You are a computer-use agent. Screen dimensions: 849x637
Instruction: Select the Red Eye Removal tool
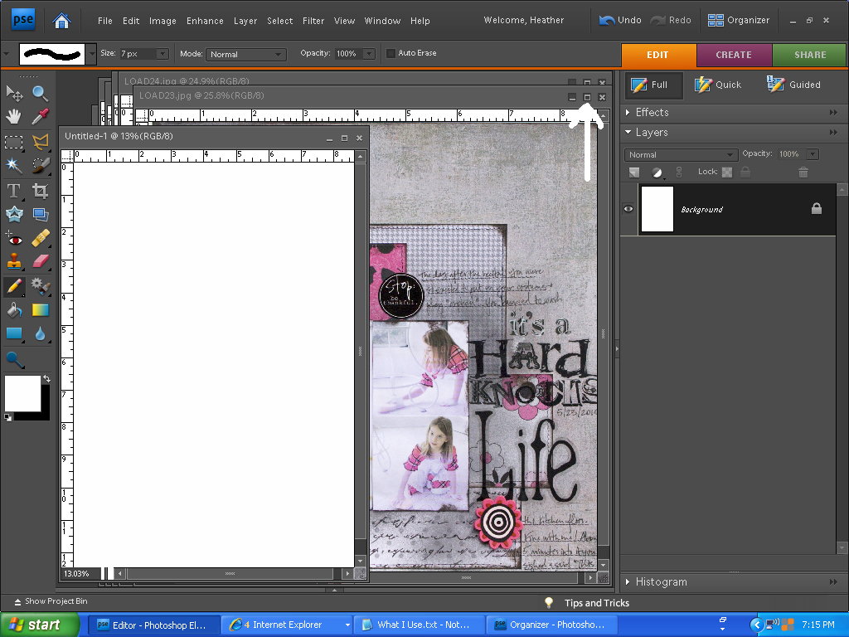[14, 239]
